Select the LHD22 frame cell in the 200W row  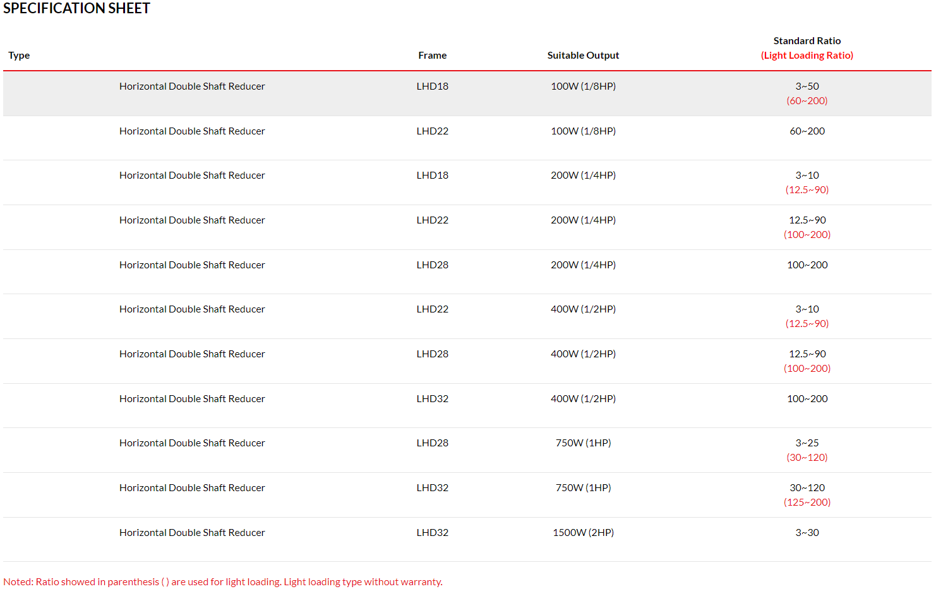(433, 220)
